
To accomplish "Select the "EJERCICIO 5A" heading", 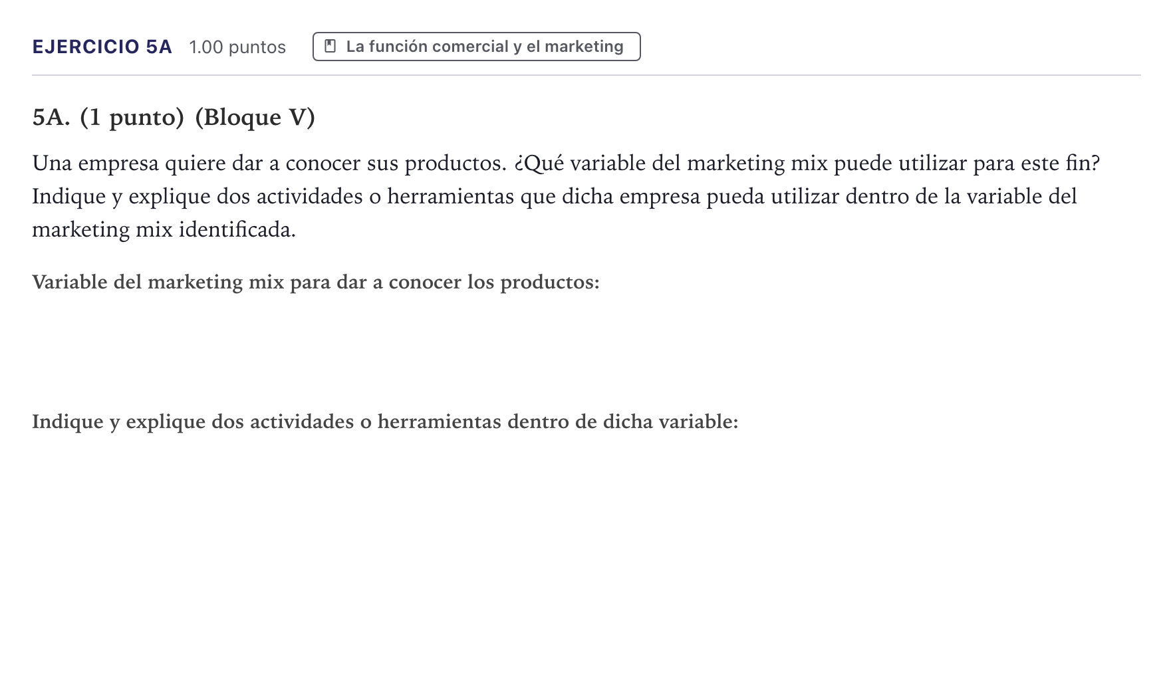I will point(102,47).
